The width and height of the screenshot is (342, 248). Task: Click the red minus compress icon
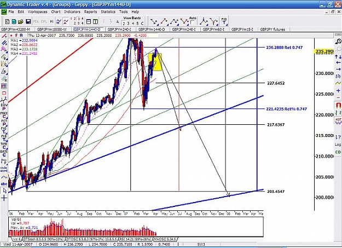pyautogui.click(x=338, y=97)
